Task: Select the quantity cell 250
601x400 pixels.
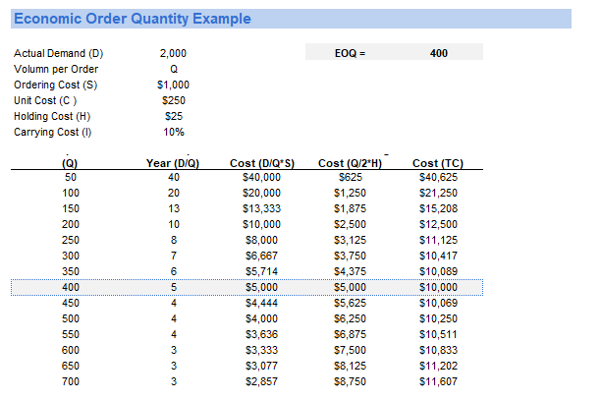Action: [70, 240]
